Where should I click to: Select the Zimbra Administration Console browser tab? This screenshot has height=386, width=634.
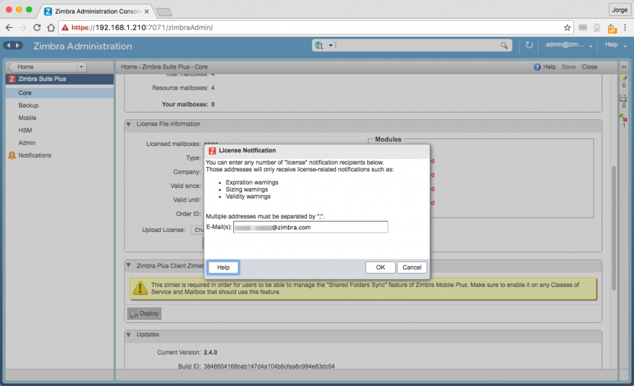tap(97, 11)
